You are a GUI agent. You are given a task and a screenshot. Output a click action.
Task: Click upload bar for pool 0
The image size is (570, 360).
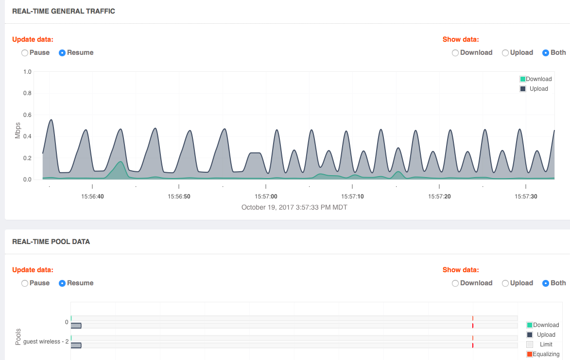point(76,326)
